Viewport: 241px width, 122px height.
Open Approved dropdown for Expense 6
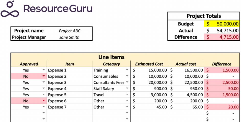(x=44, y=101)
